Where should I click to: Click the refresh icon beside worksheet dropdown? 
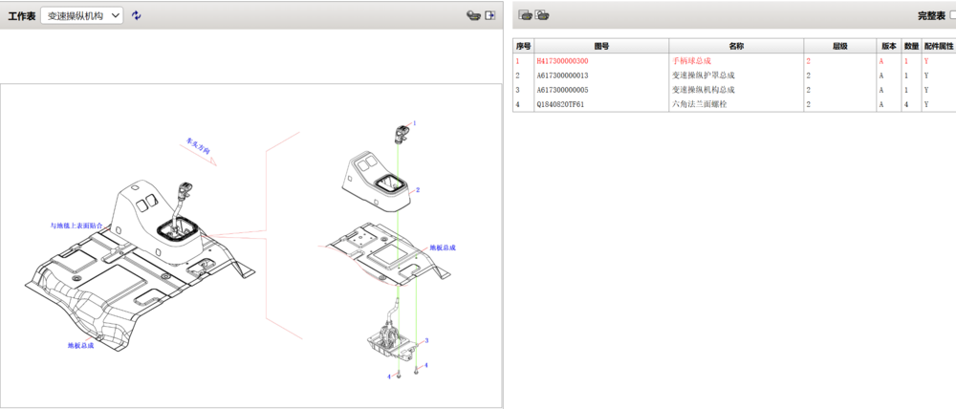click(136, 15)
